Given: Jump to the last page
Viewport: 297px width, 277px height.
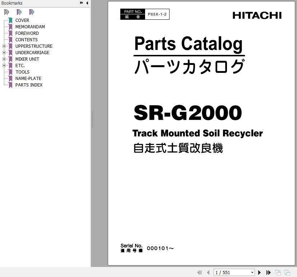Looking at the screenshot, I should tap(268, 272).
